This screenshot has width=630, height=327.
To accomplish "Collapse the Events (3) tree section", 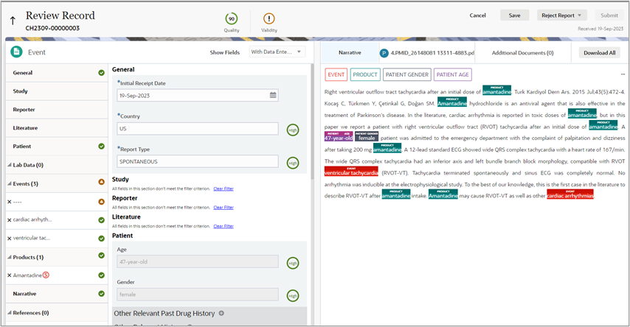I will 9,183.
